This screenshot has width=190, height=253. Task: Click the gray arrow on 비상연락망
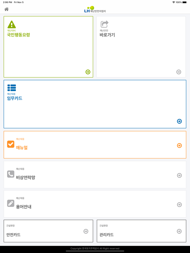click(x=179, y=175)
